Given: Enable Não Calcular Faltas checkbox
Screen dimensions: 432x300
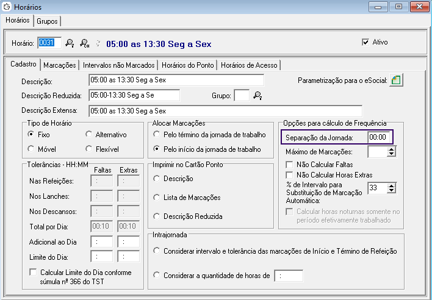Looking at the screenshot, I should 290,165.
